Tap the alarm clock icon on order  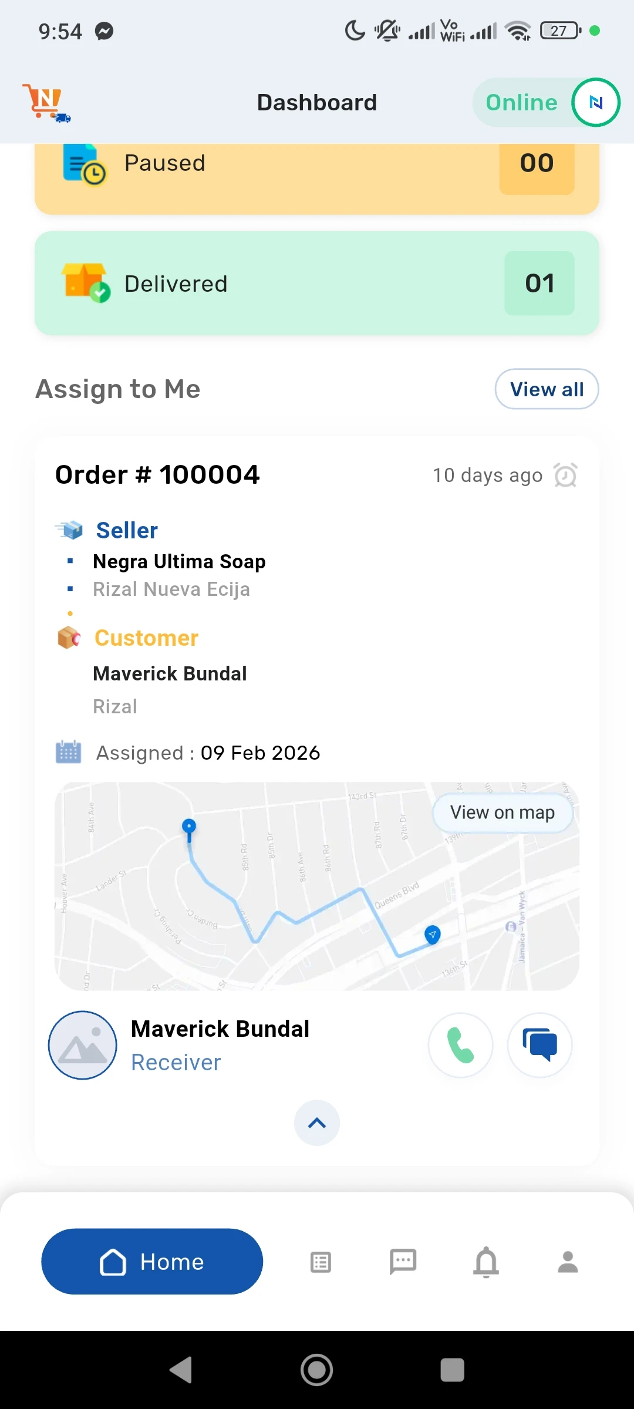tap(565, 475)
